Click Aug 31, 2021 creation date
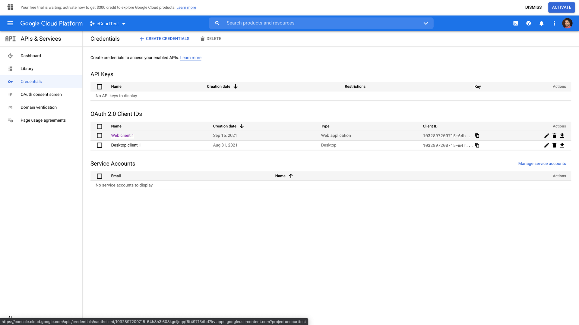579x325 pixels. [225, 145]
